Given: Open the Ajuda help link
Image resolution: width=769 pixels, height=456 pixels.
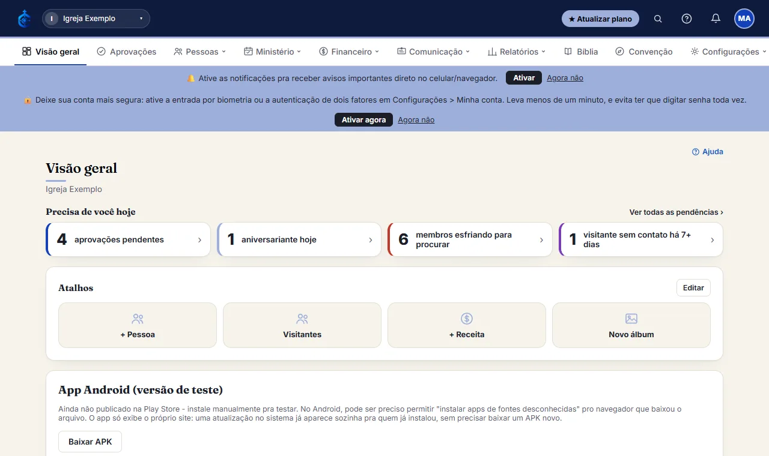Looking at the screenshot, I should coord(708,152).
